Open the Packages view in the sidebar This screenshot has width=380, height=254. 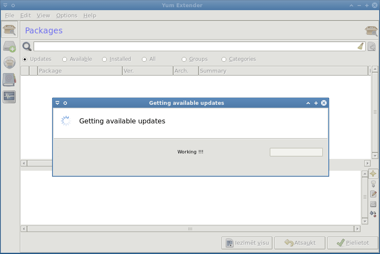point(9,30)
